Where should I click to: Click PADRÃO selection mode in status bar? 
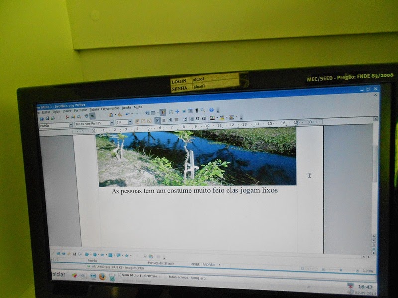click(209, 265)
